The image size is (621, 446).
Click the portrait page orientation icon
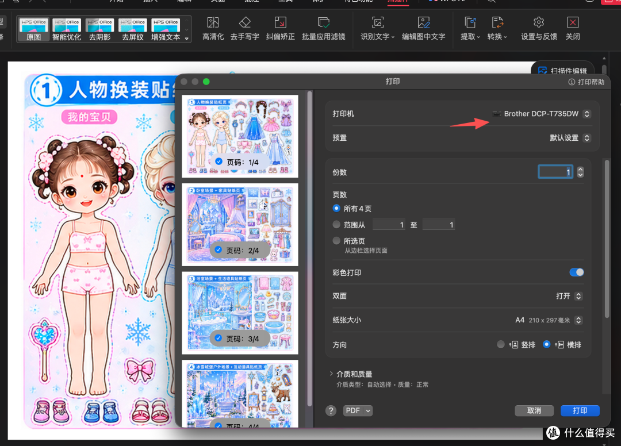tap(513, 345)
